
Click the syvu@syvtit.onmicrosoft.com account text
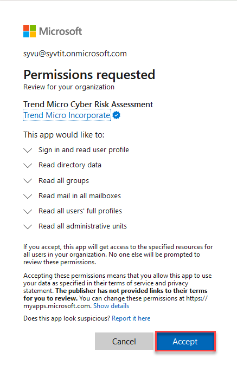coord(75,54)
